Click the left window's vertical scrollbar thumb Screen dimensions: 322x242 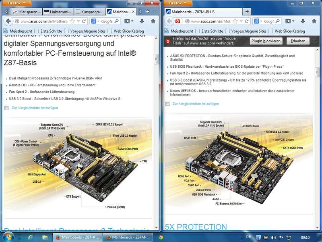click(156, 59)
